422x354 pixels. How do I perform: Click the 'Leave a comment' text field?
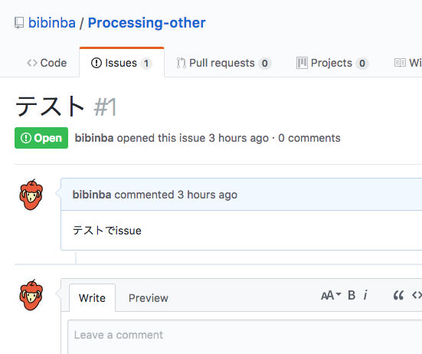point(244,337)
